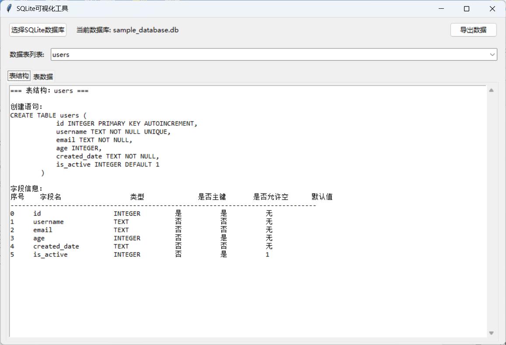Screen dimensions: 506x345
Task: Maximize the application window
Action: pyautogui.click(x=466, y=8)
